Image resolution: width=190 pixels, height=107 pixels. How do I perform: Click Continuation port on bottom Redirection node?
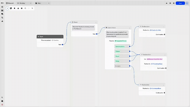click(164, 93)
